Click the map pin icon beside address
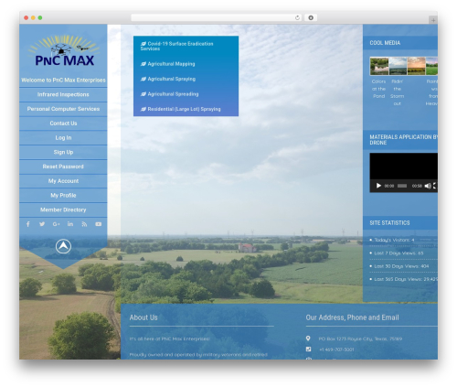The width and height of the screenshot is (457, 387). click(308, 339)
